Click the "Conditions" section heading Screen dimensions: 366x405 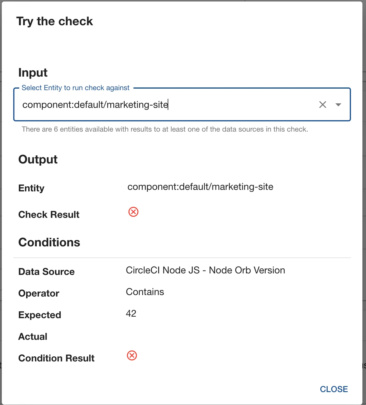pyautogui.click(x=49, y=242)
